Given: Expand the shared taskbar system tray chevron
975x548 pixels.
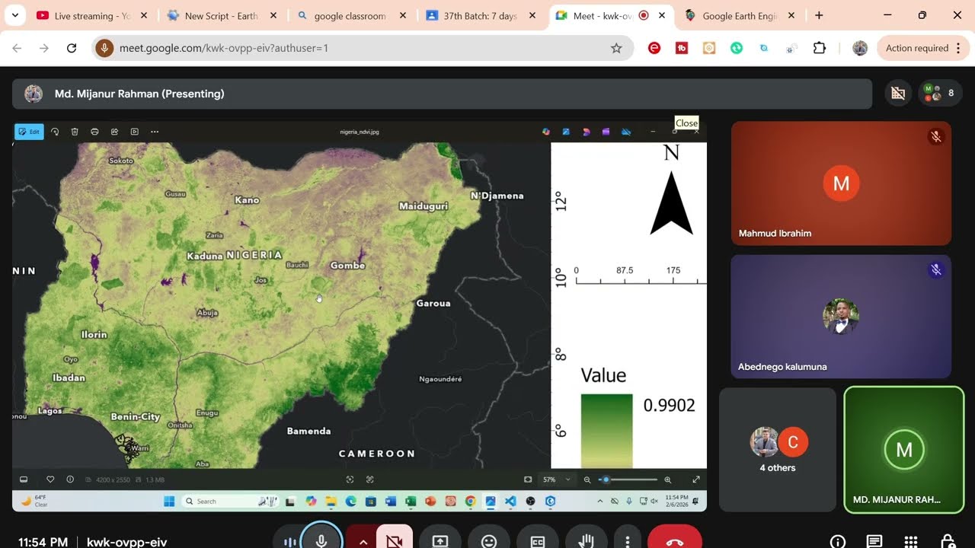Looking at the screenshot, I should pyautogui.click(x=600, y=501).
